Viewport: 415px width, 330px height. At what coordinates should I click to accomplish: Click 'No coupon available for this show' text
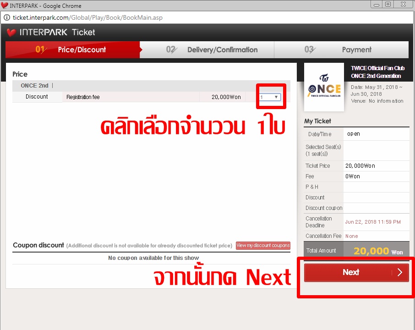(153, 258)
